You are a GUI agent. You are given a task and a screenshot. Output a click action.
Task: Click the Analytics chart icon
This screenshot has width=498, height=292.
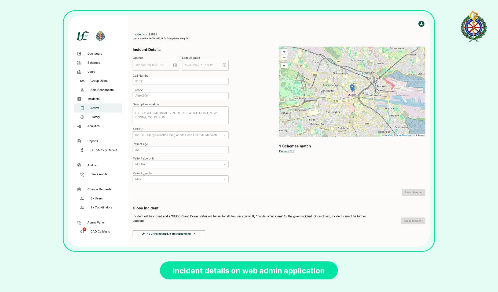tap(79, 126)
